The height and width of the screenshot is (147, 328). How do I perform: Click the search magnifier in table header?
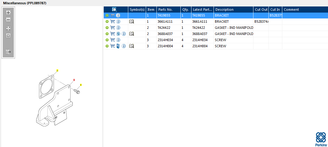pos(114,10)
